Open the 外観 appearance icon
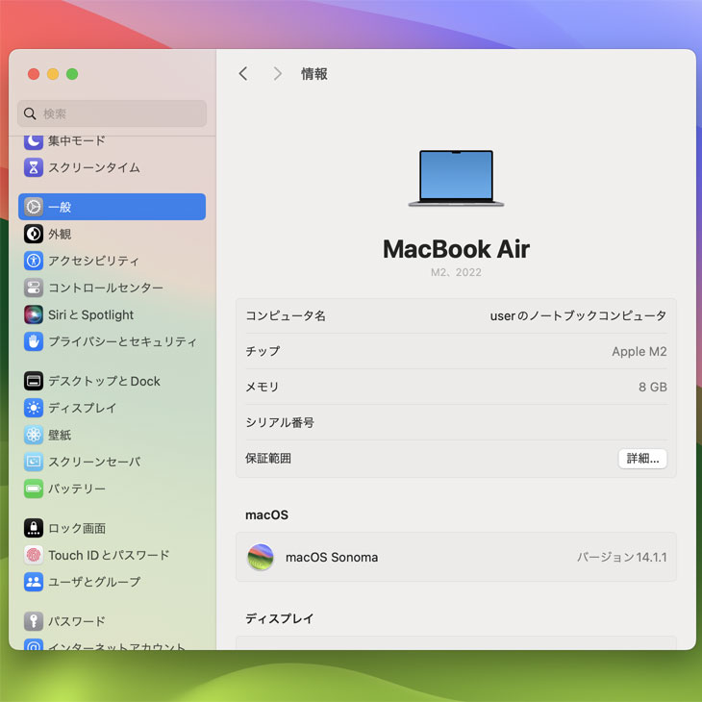The width and height of the screenshot is (702, 702). coord(34,234)
